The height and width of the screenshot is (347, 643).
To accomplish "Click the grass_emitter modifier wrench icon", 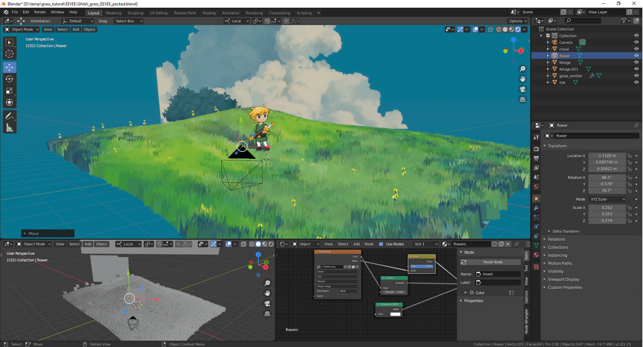I will [592, 76].
